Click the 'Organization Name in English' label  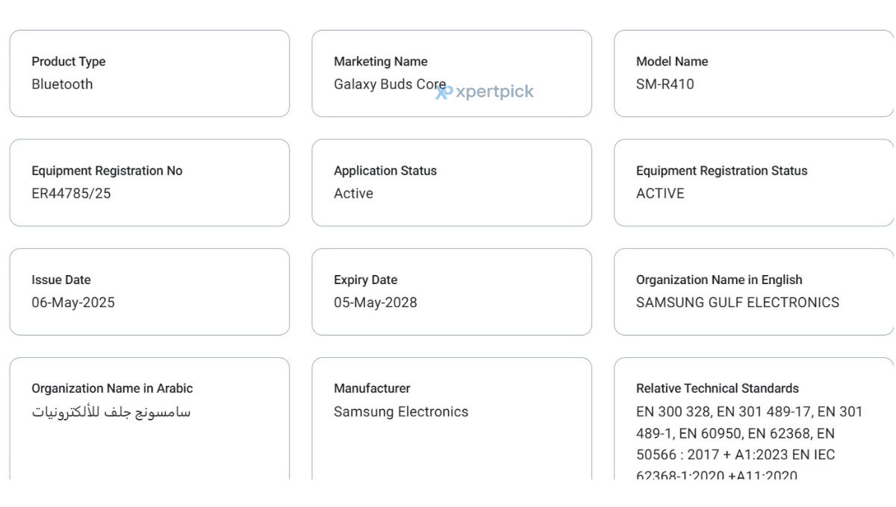[x=719, y=280]
